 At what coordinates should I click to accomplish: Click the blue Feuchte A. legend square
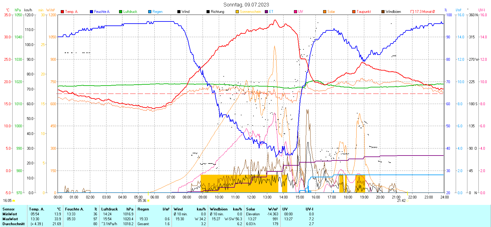tap(91, 12)
